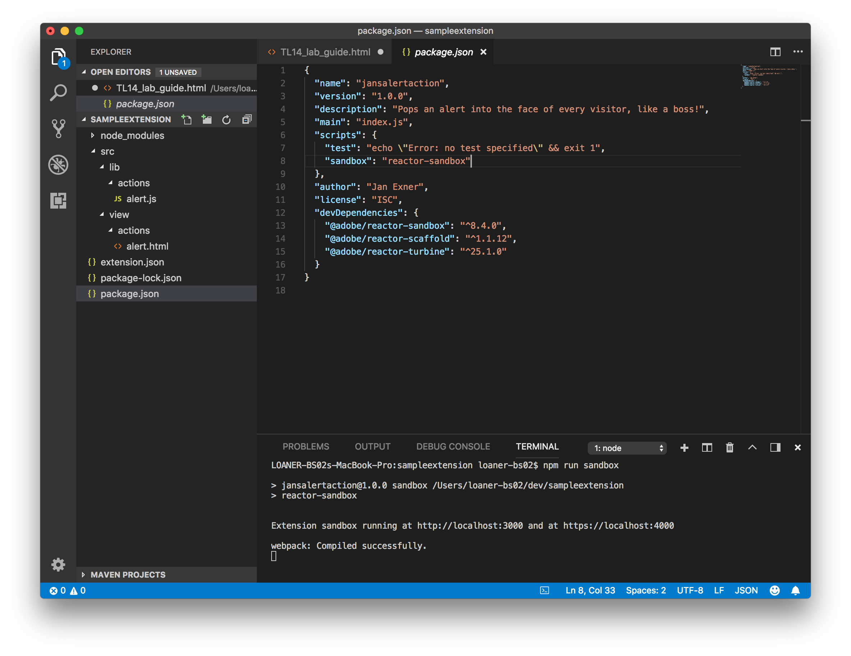Image resolution: width=851 pixels, height=656 pixels.
Task: Click the New File icon in SAMPLEEXTENSION header
Action: pos(187,120)
